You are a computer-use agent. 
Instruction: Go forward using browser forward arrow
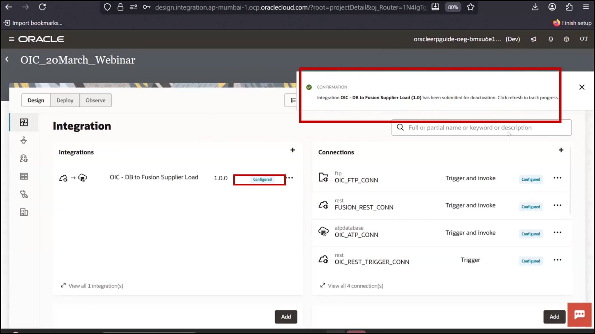click(x=25, y=7)
